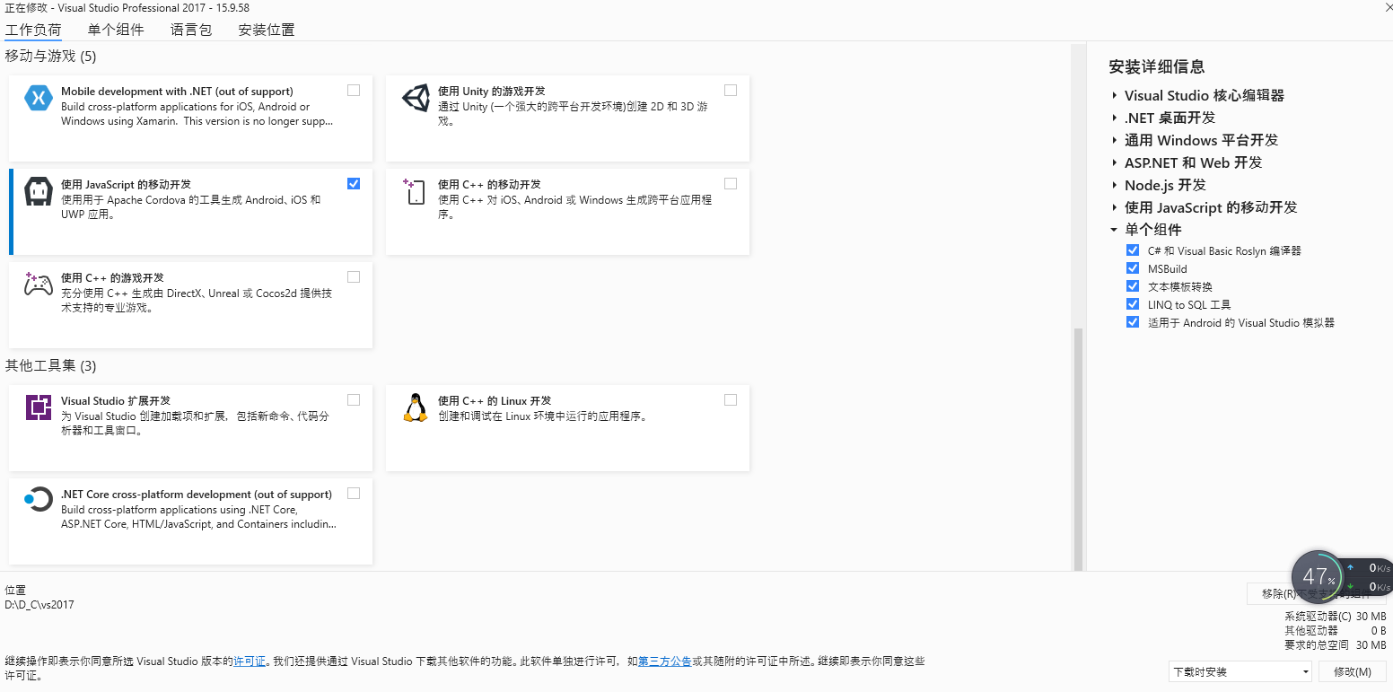Click the Xamarin mobile development icon
This screenshot has height=692, width=1393.
click(39, 98)
